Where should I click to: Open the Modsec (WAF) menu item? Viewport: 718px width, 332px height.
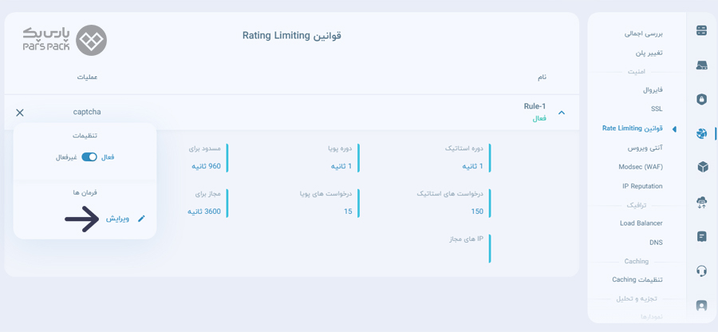(640, 167)
